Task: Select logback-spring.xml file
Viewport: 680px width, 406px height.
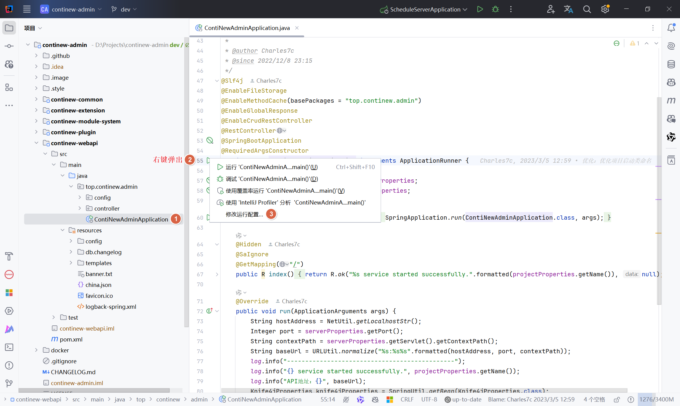Action: point(107,307)
